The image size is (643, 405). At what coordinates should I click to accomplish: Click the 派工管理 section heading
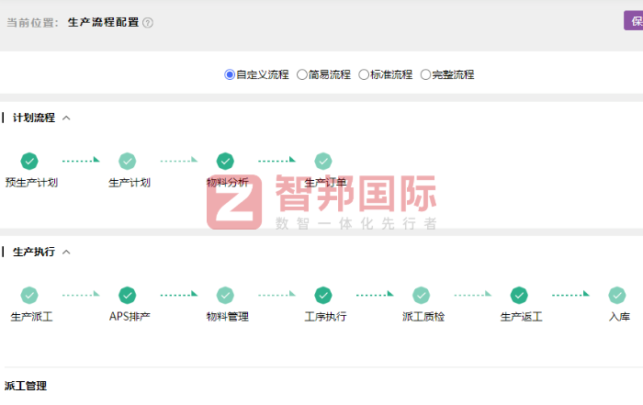[x=26, y=386]
